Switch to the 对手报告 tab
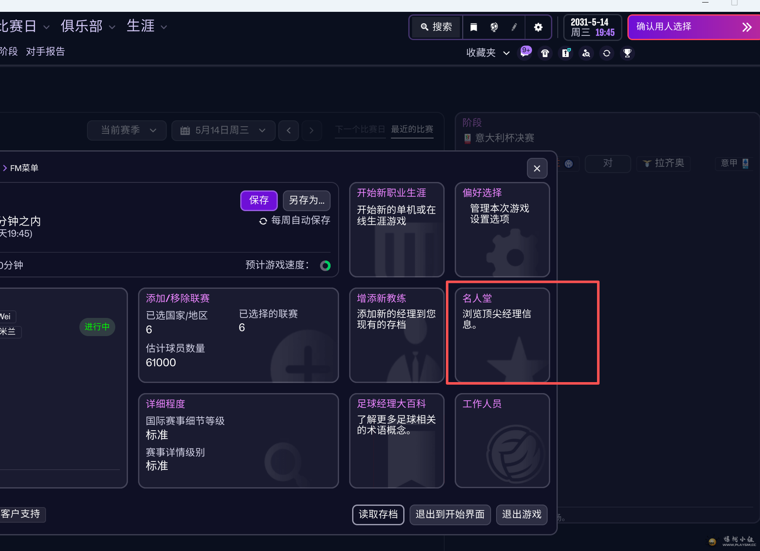Viewport: 760px width, 551px height. (46, 52)
